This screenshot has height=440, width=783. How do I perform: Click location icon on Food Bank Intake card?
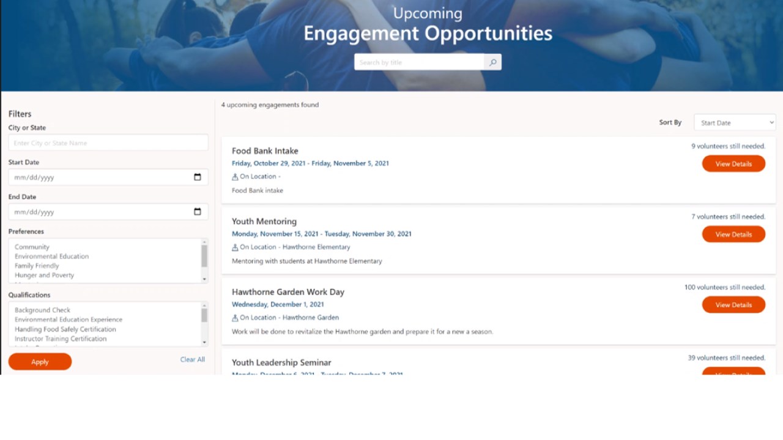235,177
